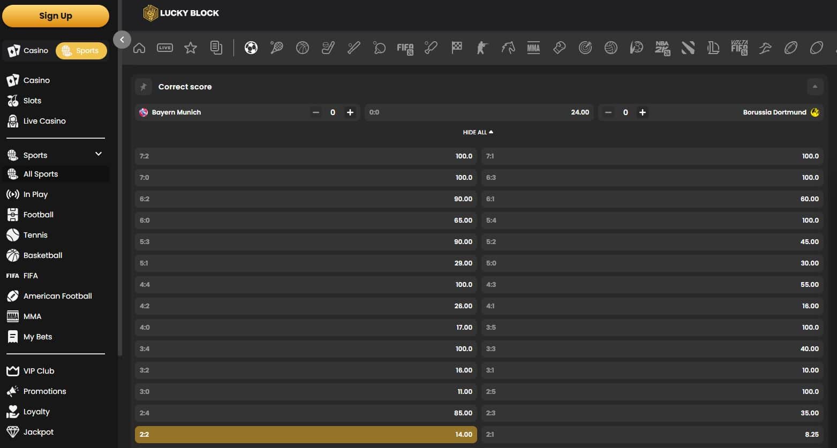This screenshot has width=837, height=448.
Task: Select the cricket bat icon
Action: (x=431, y=48)
